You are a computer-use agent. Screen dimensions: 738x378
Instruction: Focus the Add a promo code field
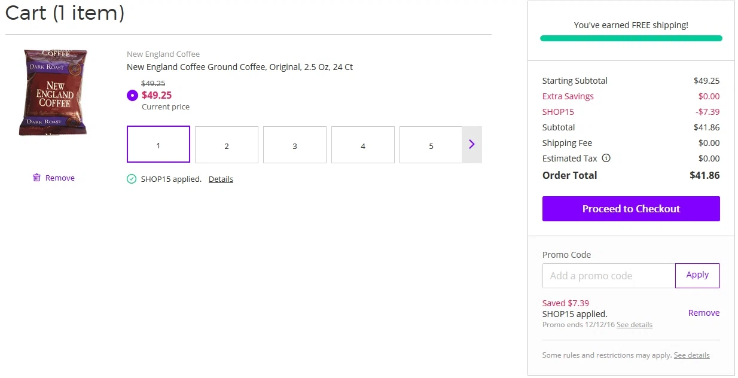click(609, 276)
